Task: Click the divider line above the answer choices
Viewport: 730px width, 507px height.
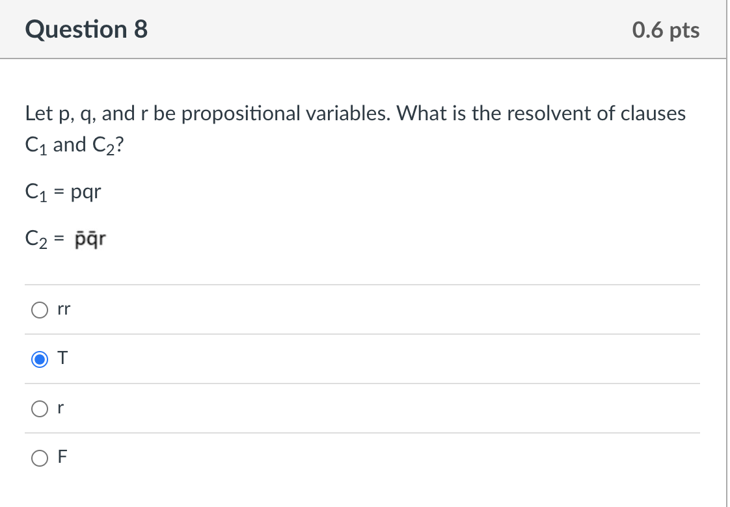Action: coord(362,285)
